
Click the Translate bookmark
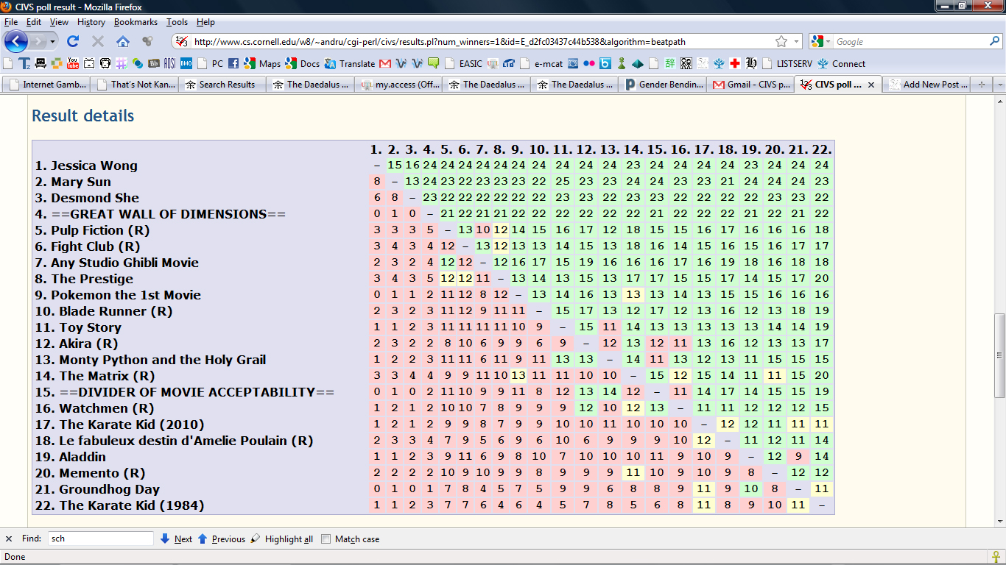350,63
